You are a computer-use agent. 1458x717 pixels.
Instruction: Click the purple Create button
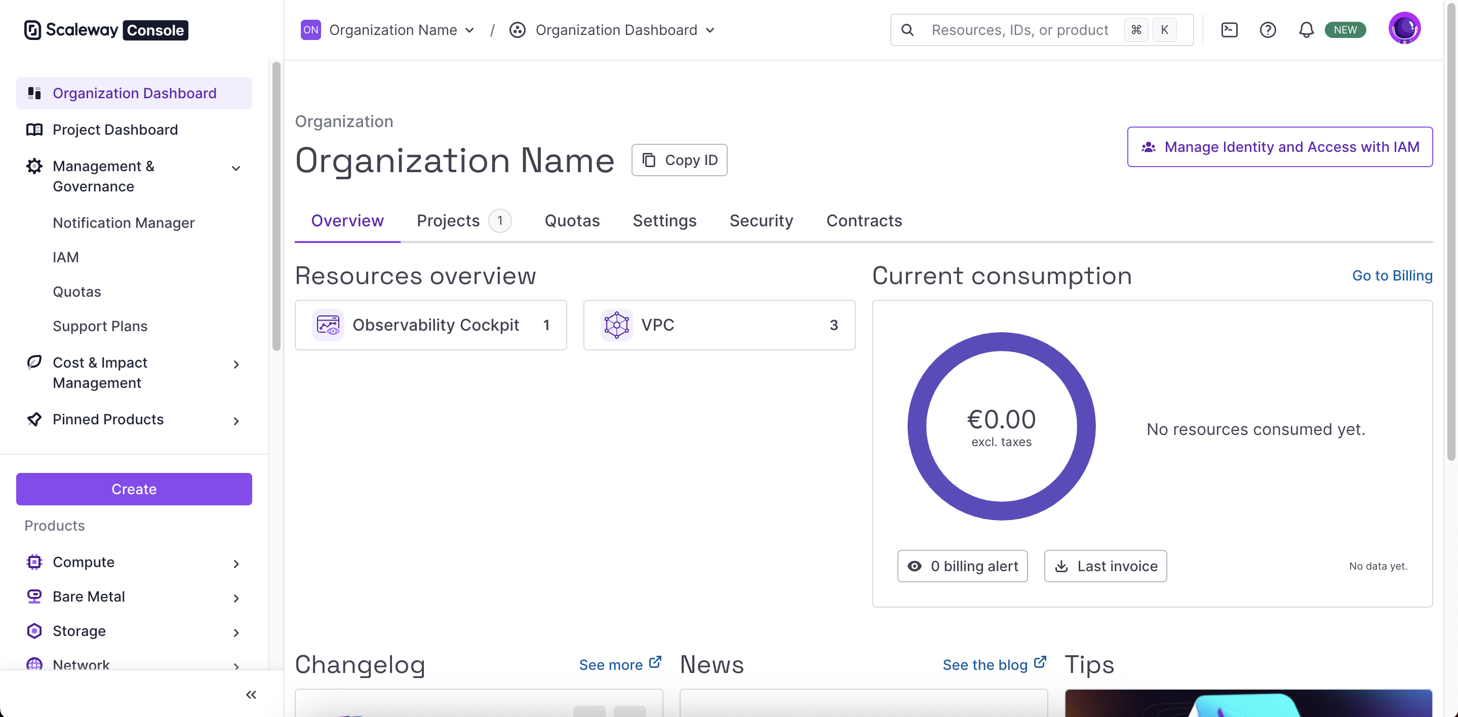pos(134,489)
